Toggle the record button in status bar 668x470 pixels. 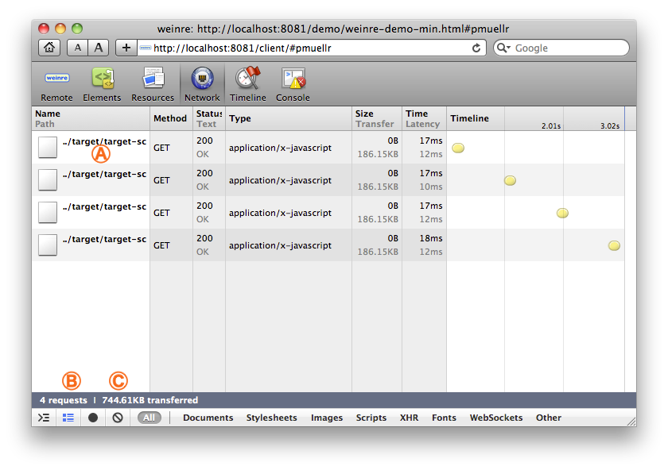click(x=93, y=418)
